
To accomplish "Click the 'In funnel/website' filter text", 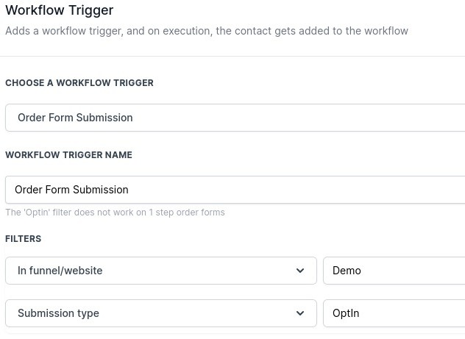I will [x=60, y=271].
